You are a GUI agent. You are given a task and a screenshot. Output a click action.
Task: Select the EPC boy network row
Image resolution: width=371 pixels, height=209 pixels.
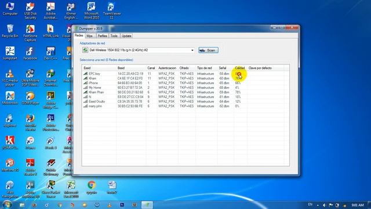click(185, 74)
